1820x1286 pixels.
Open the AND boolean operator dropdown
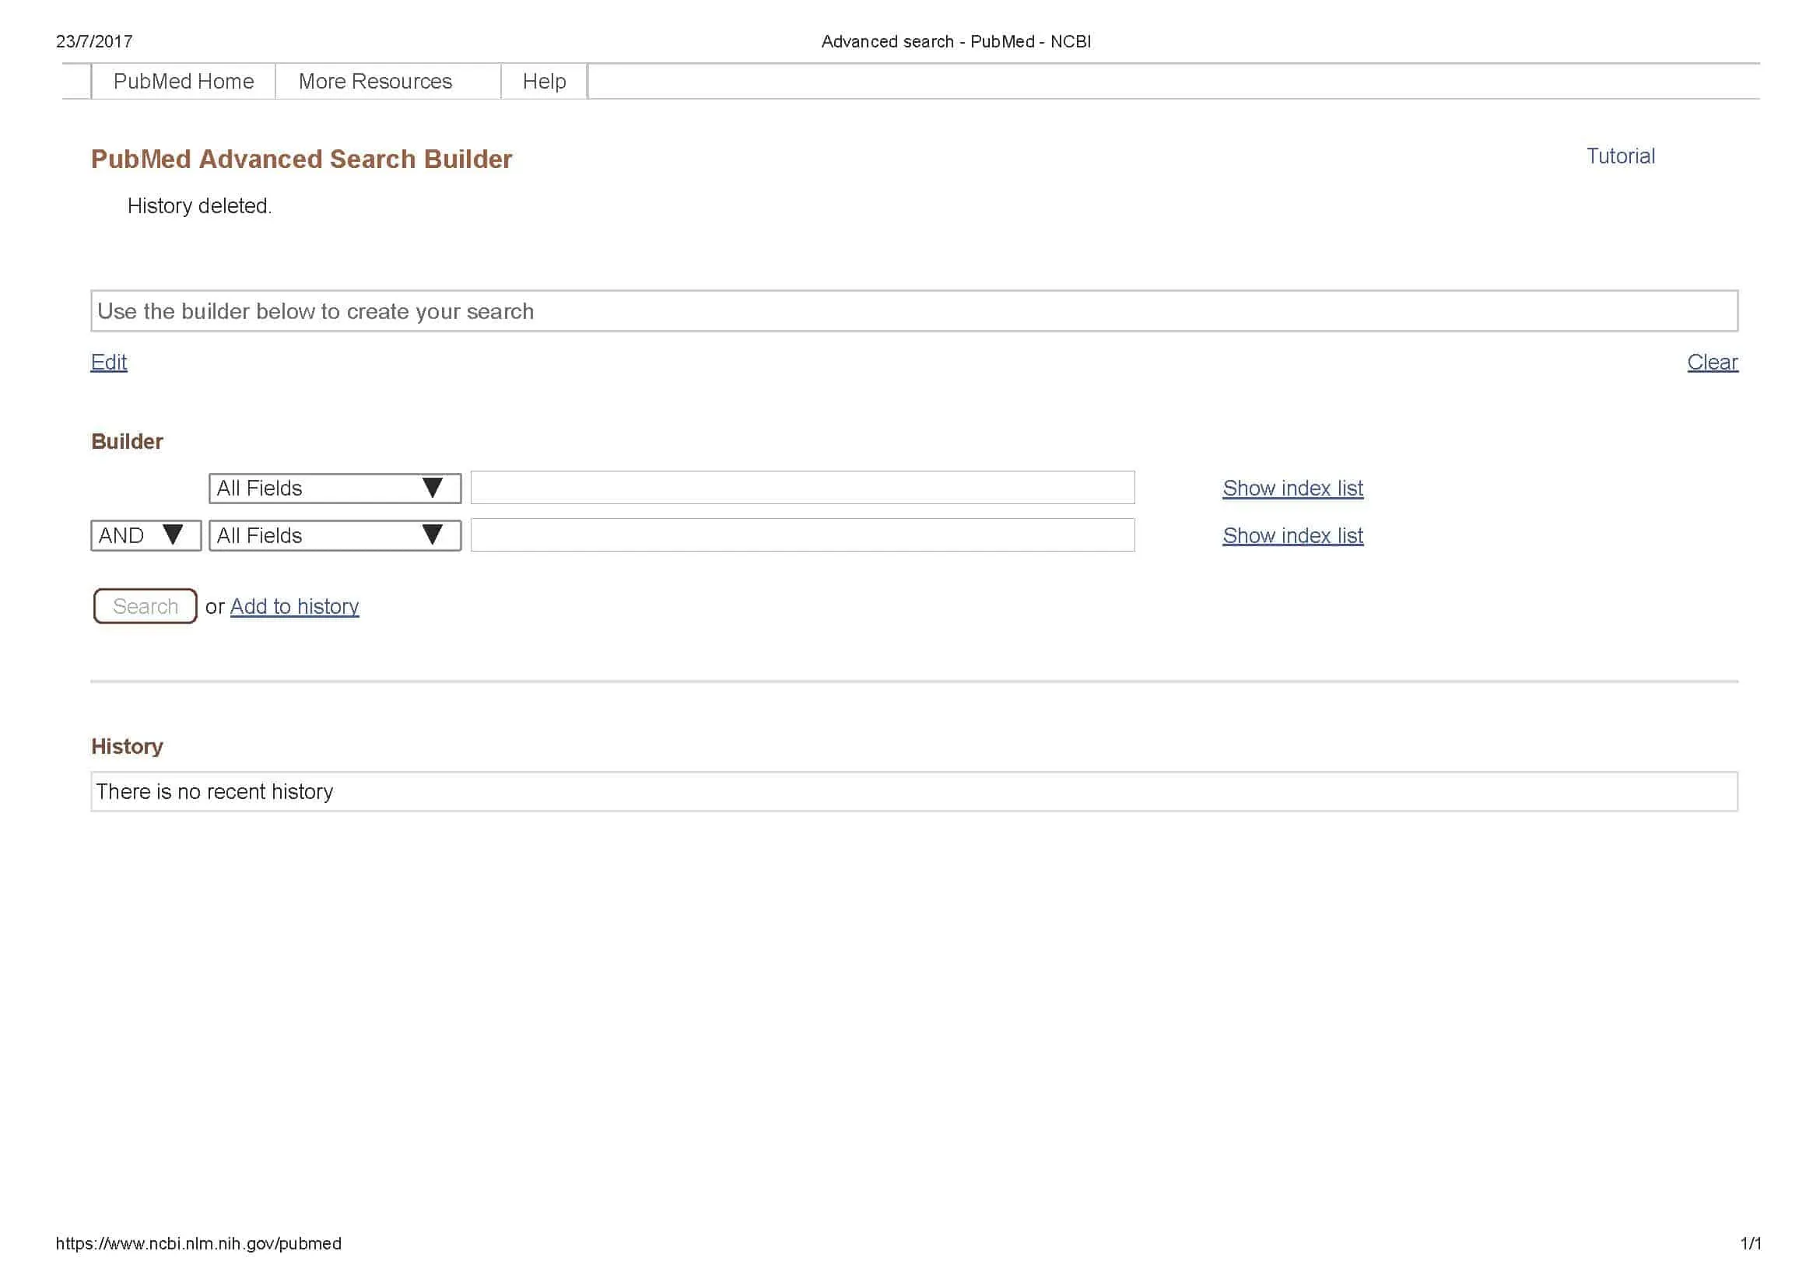(145, 535)
